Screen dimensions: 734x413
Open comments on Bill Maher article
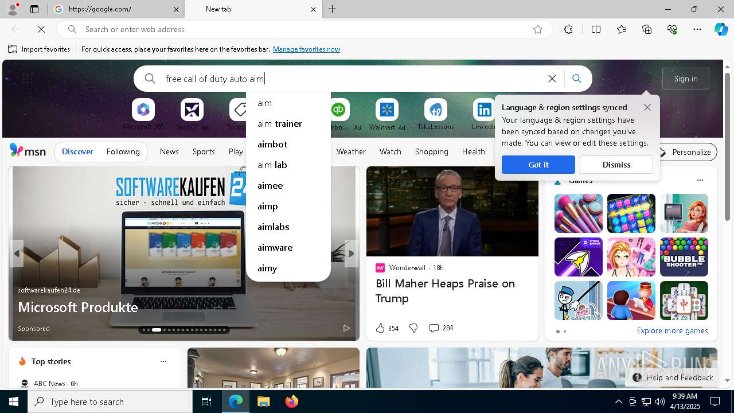[441, 328]
